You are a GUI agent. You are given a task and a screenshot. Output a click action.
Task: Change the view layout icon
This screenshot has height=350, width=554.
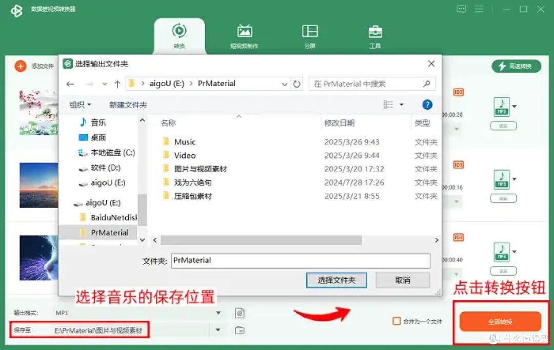tap(388, 105)
